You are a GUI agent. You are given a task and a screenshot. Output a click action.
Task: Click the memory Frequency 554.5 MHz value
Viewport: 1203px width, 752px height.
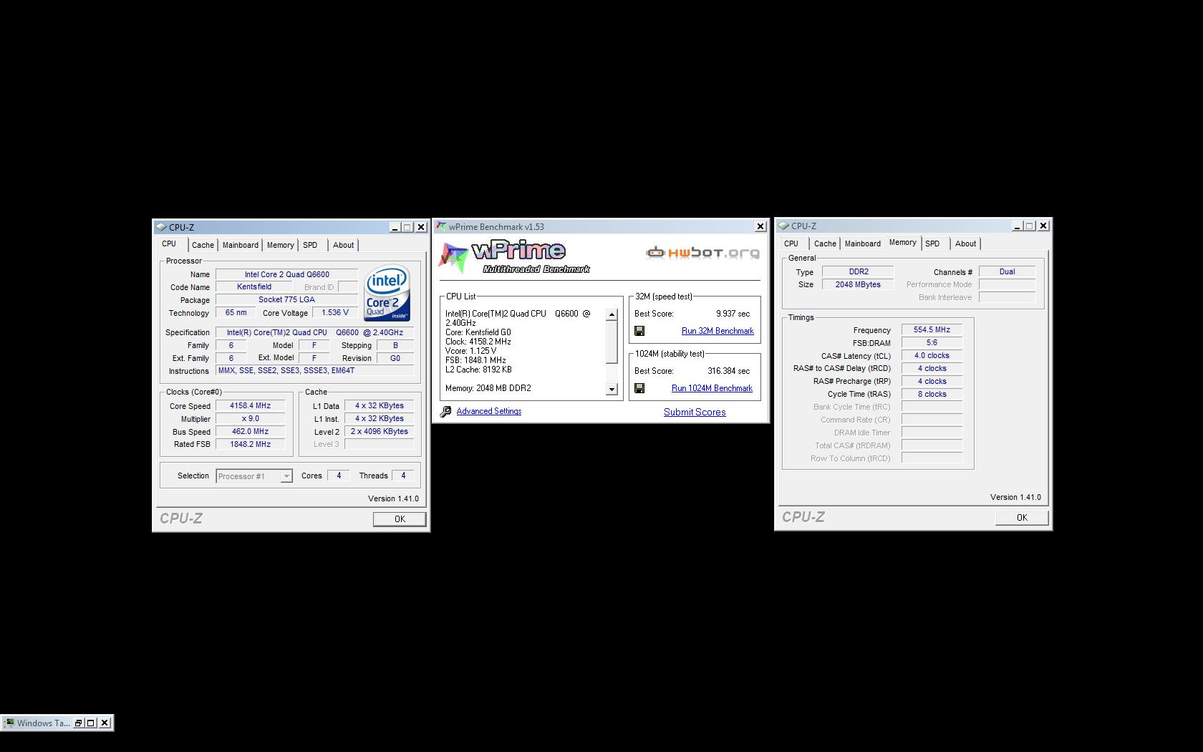tap(932, 330)
